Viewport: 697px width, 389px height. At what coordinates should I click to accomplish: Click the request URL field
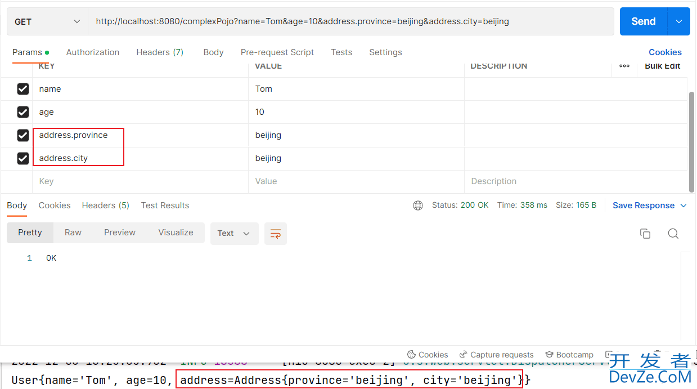pyautogui.click(x=351, y=21)
